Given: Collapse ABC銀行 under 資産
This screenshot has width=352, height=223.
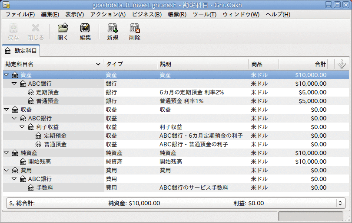Looking at the screenshot, I should pos(14,84).
